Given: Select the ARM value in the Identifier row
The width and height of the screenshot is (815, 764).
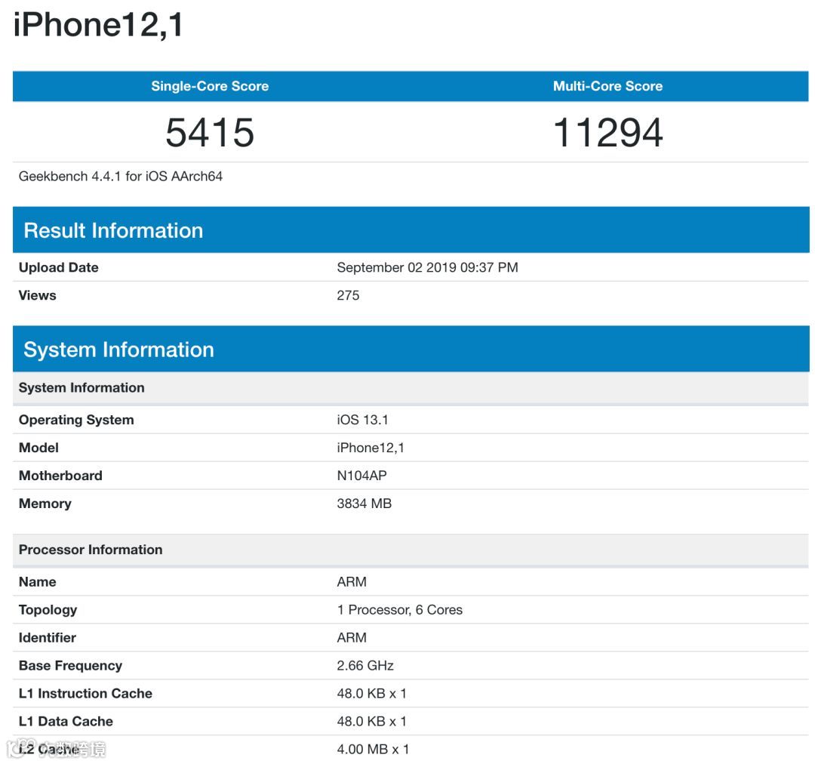Looking at the screenshot, I should tap(352, 638).
